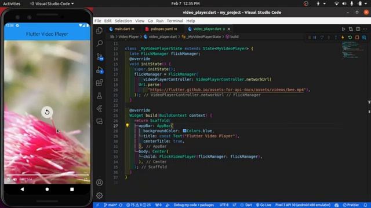Viewport: 371px width, 208px height.
Task: Open the Run menu
Action: pos(160,21)
